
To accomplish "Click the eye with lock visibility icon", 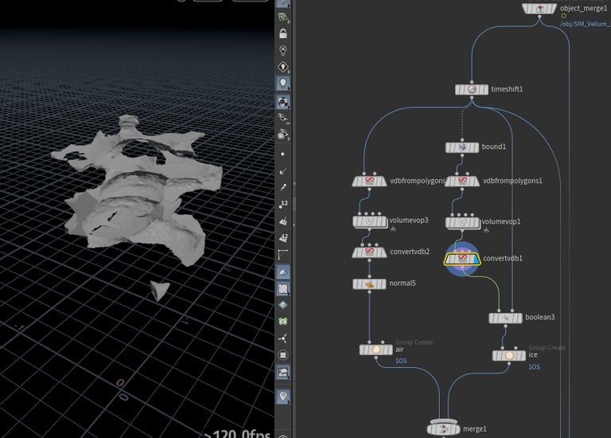I will click(283, 135).
